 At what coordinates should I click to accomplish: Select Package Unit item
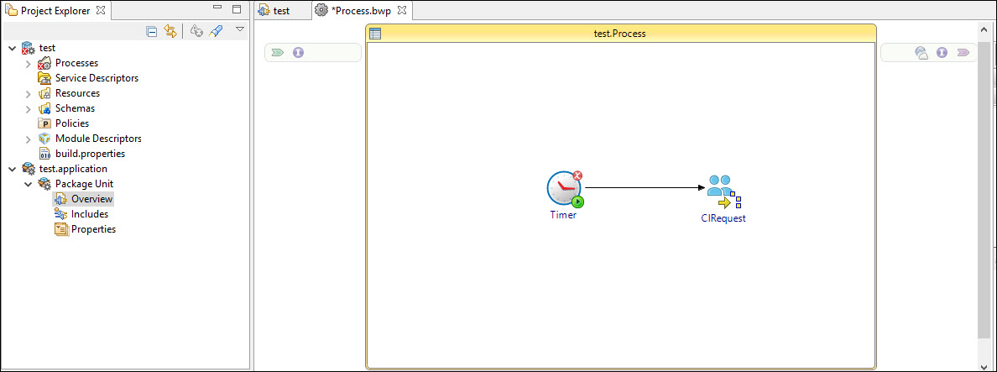(85, 184)
